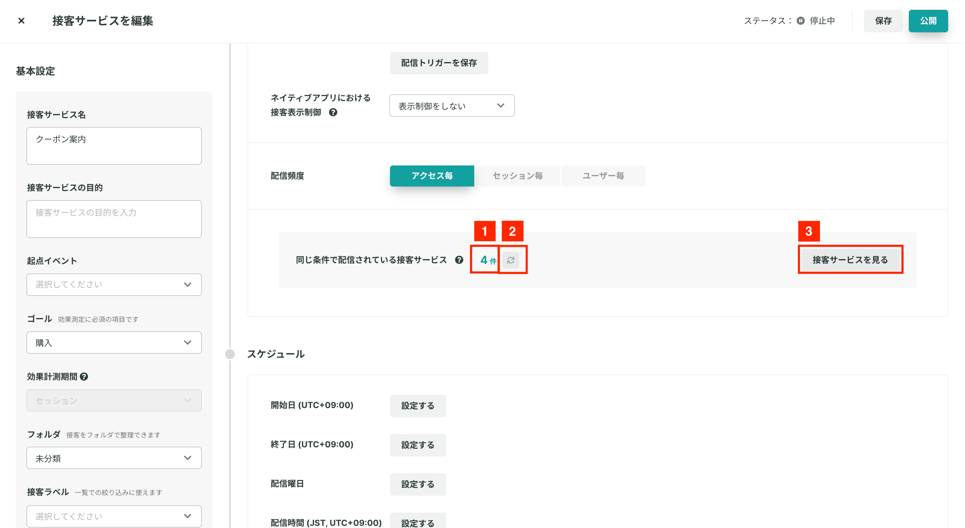Select the セッション毎 delivery frequency
The image size is (965, 528).
[x=517, y=176]
